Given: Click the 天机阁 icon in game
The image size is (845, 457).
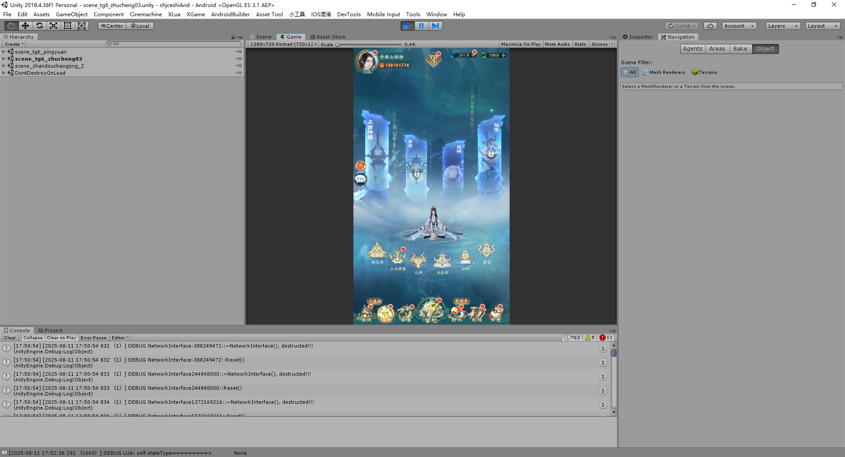Looking at the screenshot, I should [442, 262].
